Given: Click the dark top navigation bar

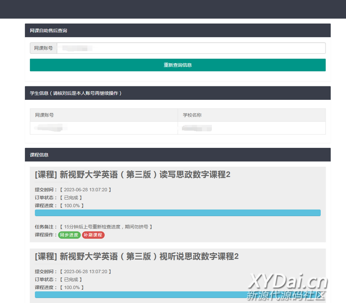Looking at the screenshot, I should (x=173, y=9).
